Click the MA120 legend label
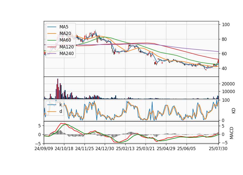243x175 pixels. point(67,47)
